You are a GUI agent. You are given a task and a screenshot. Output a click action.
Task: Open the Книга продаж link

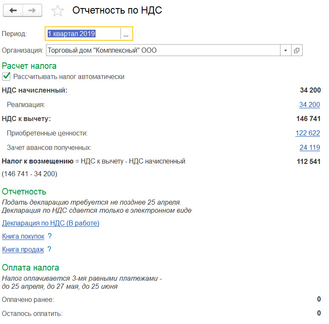[x=23, y=249]
